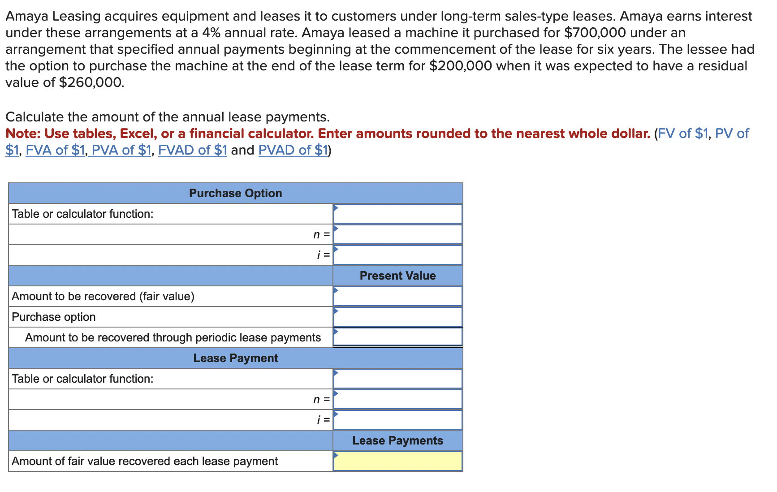This screenshot has height=492, width=777.
Task: Click the n = field under Lease Payment
Action: 398,399
